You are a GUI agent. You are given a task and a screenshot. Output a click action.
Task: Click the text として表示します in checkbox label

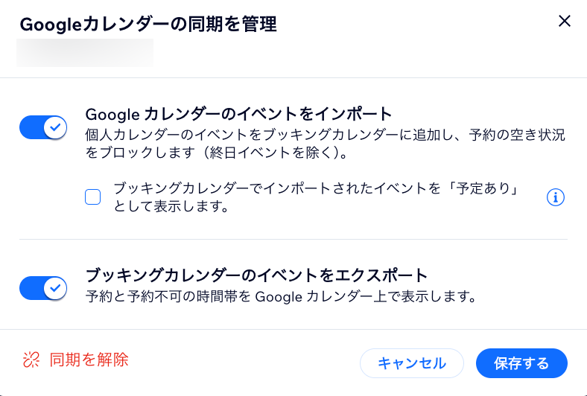[171, 206]
